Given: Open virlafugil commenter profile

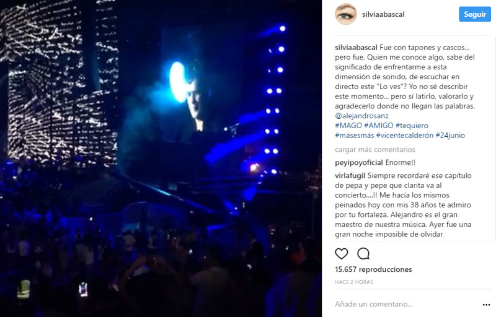Looking at the screenshot, I should [350, 176].
